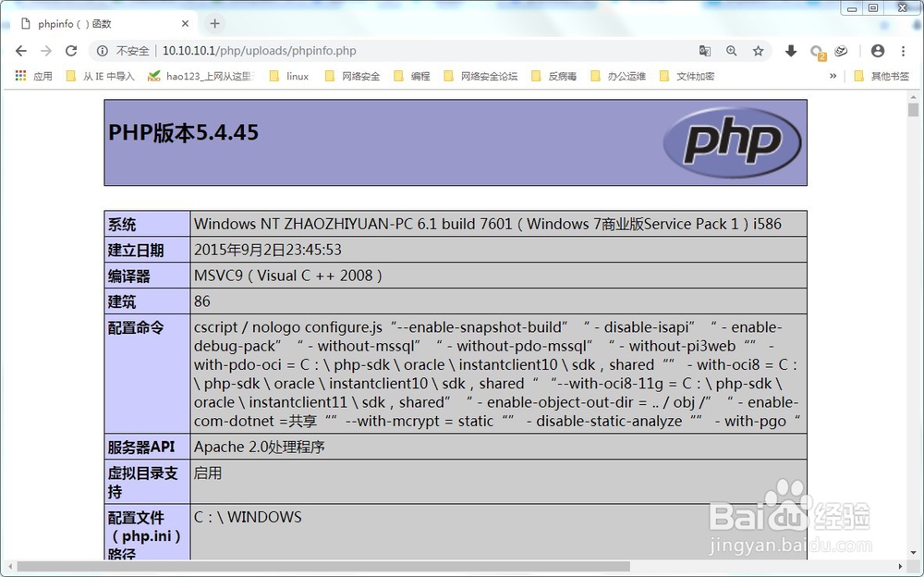Click the 配置命令 row label
Viewport: 924px width, 577px height.
136,327
